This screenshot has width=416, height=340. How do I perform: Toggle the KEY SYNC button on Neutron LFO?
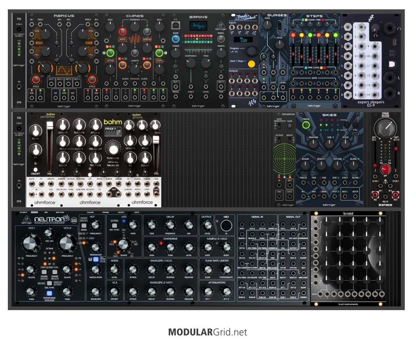tap(114, 226)
